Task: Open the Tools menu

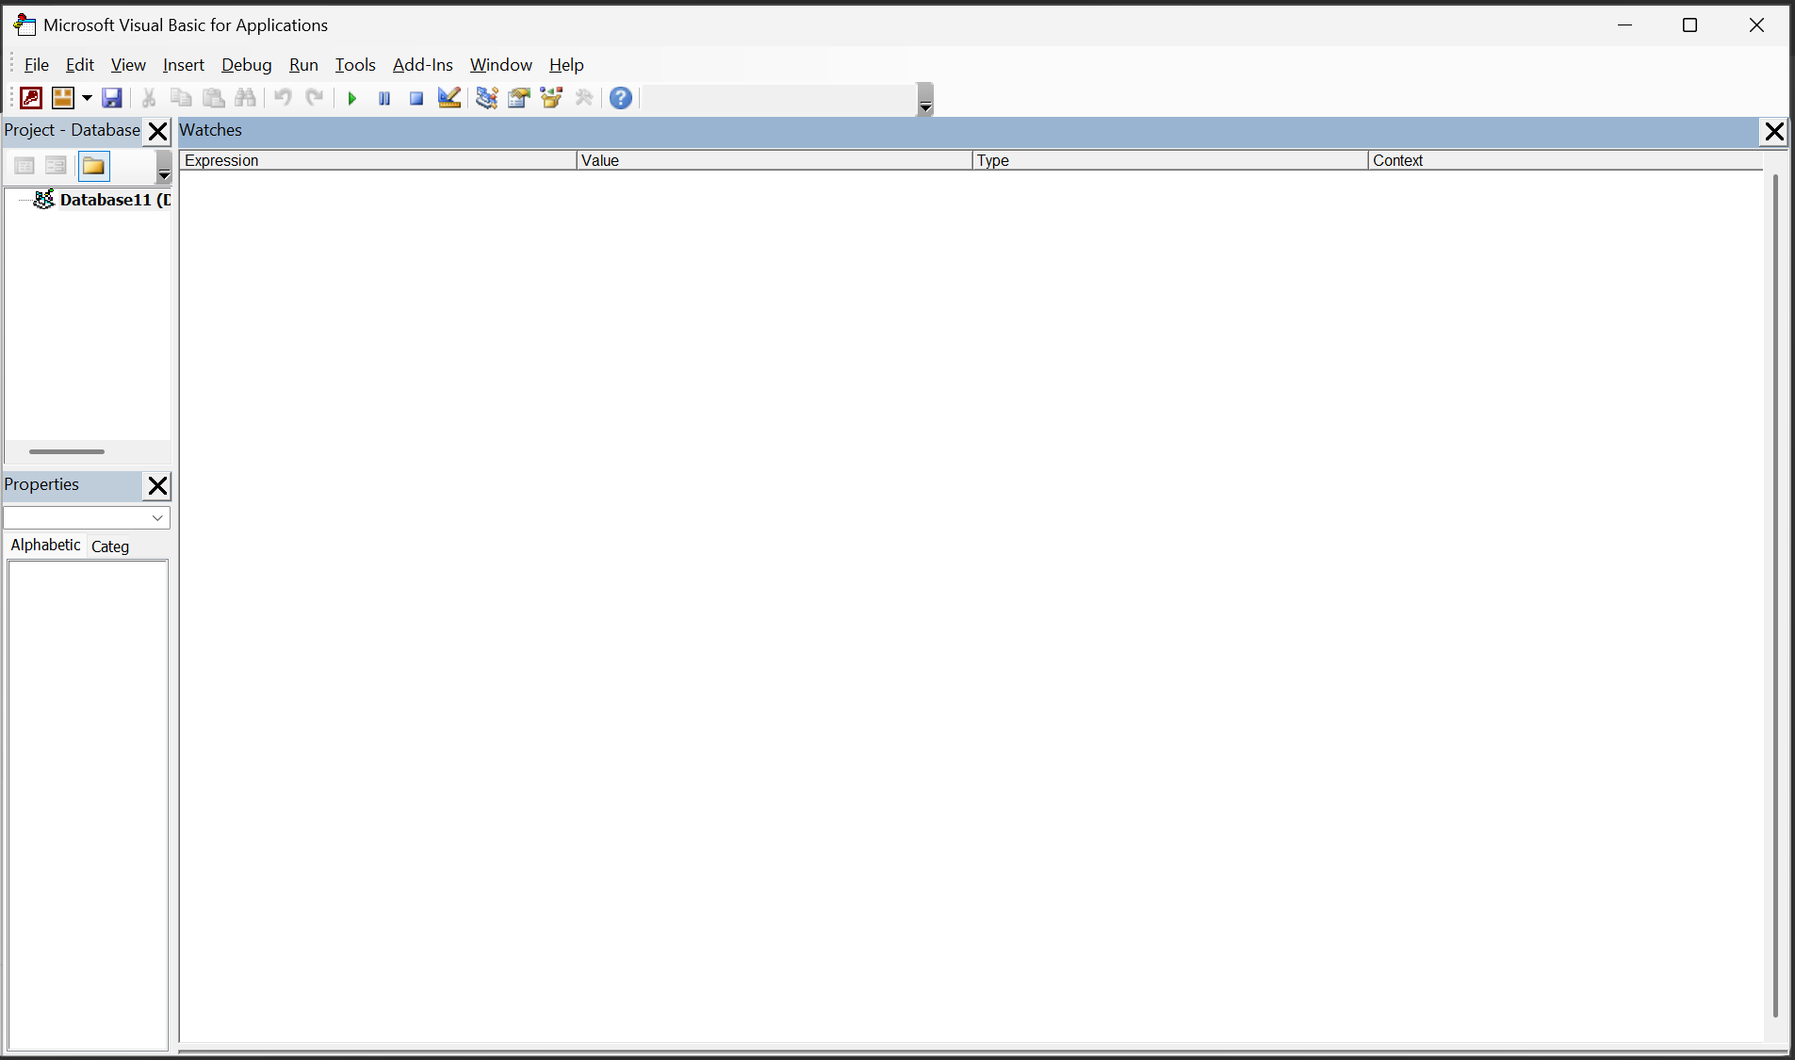Action: [x=355, y=65]
